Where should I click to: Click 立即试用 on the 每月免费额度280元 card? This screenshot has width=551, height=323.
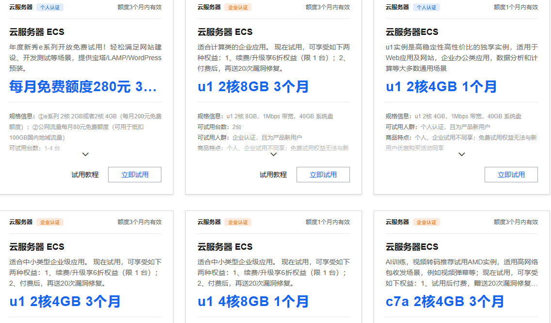coord(135,175)
